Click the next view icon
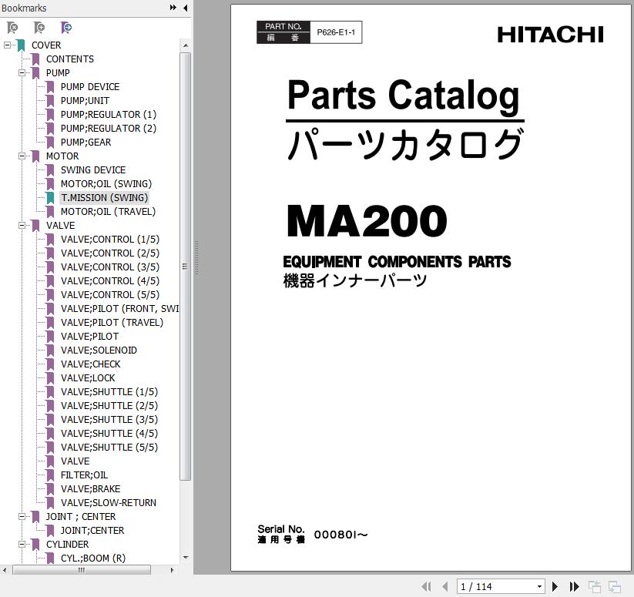 (615, 586)
